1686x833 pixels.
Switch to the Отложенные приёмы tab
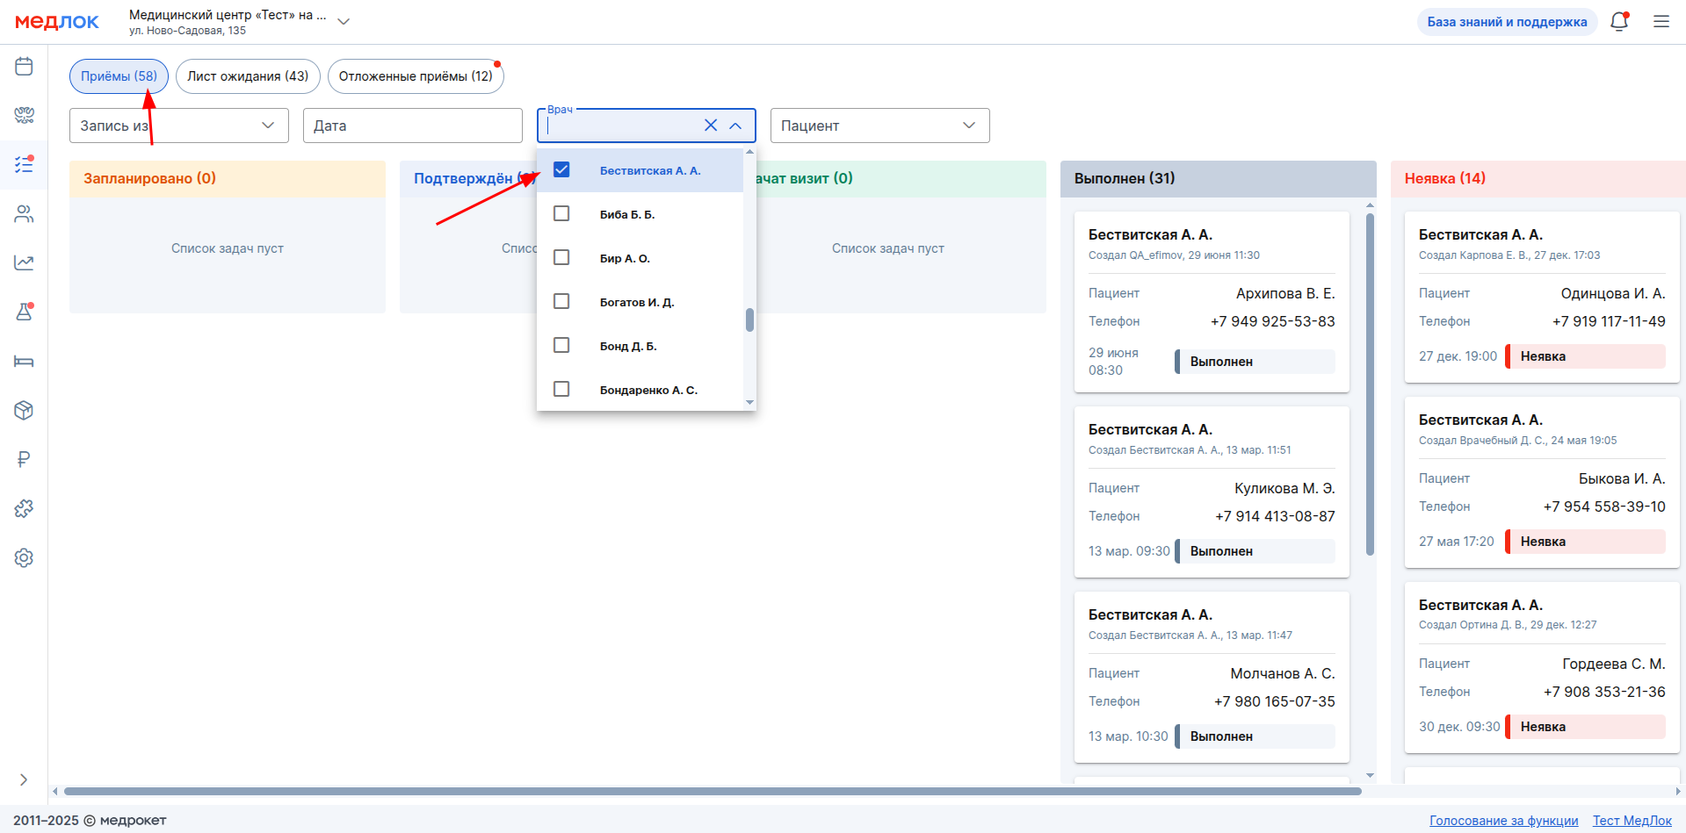[x=415, y=76]
